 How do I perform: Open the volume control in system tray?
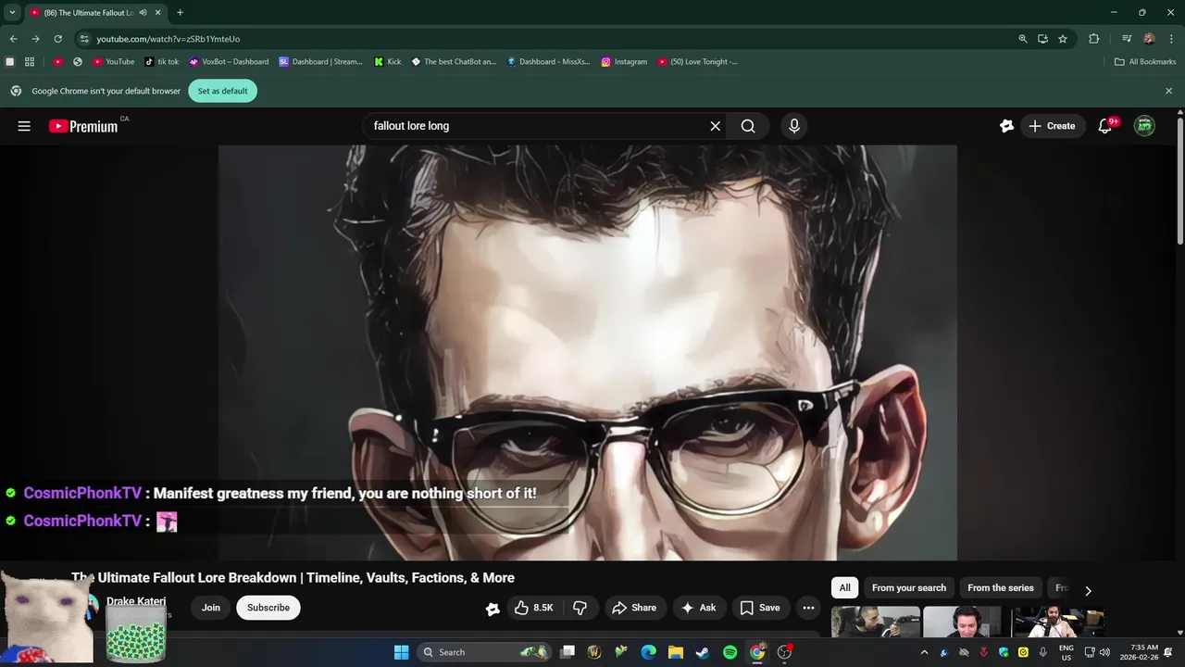tap(1104, 652)
